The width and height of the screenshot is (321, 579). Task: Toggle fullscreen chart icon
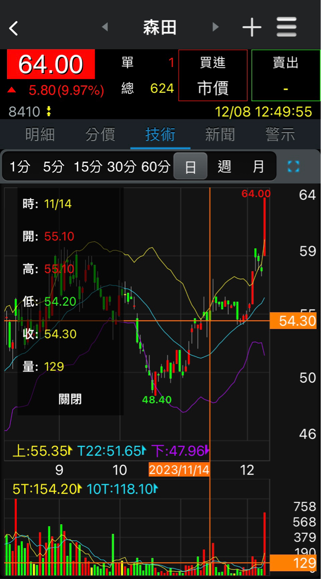[x=293, y=166]
